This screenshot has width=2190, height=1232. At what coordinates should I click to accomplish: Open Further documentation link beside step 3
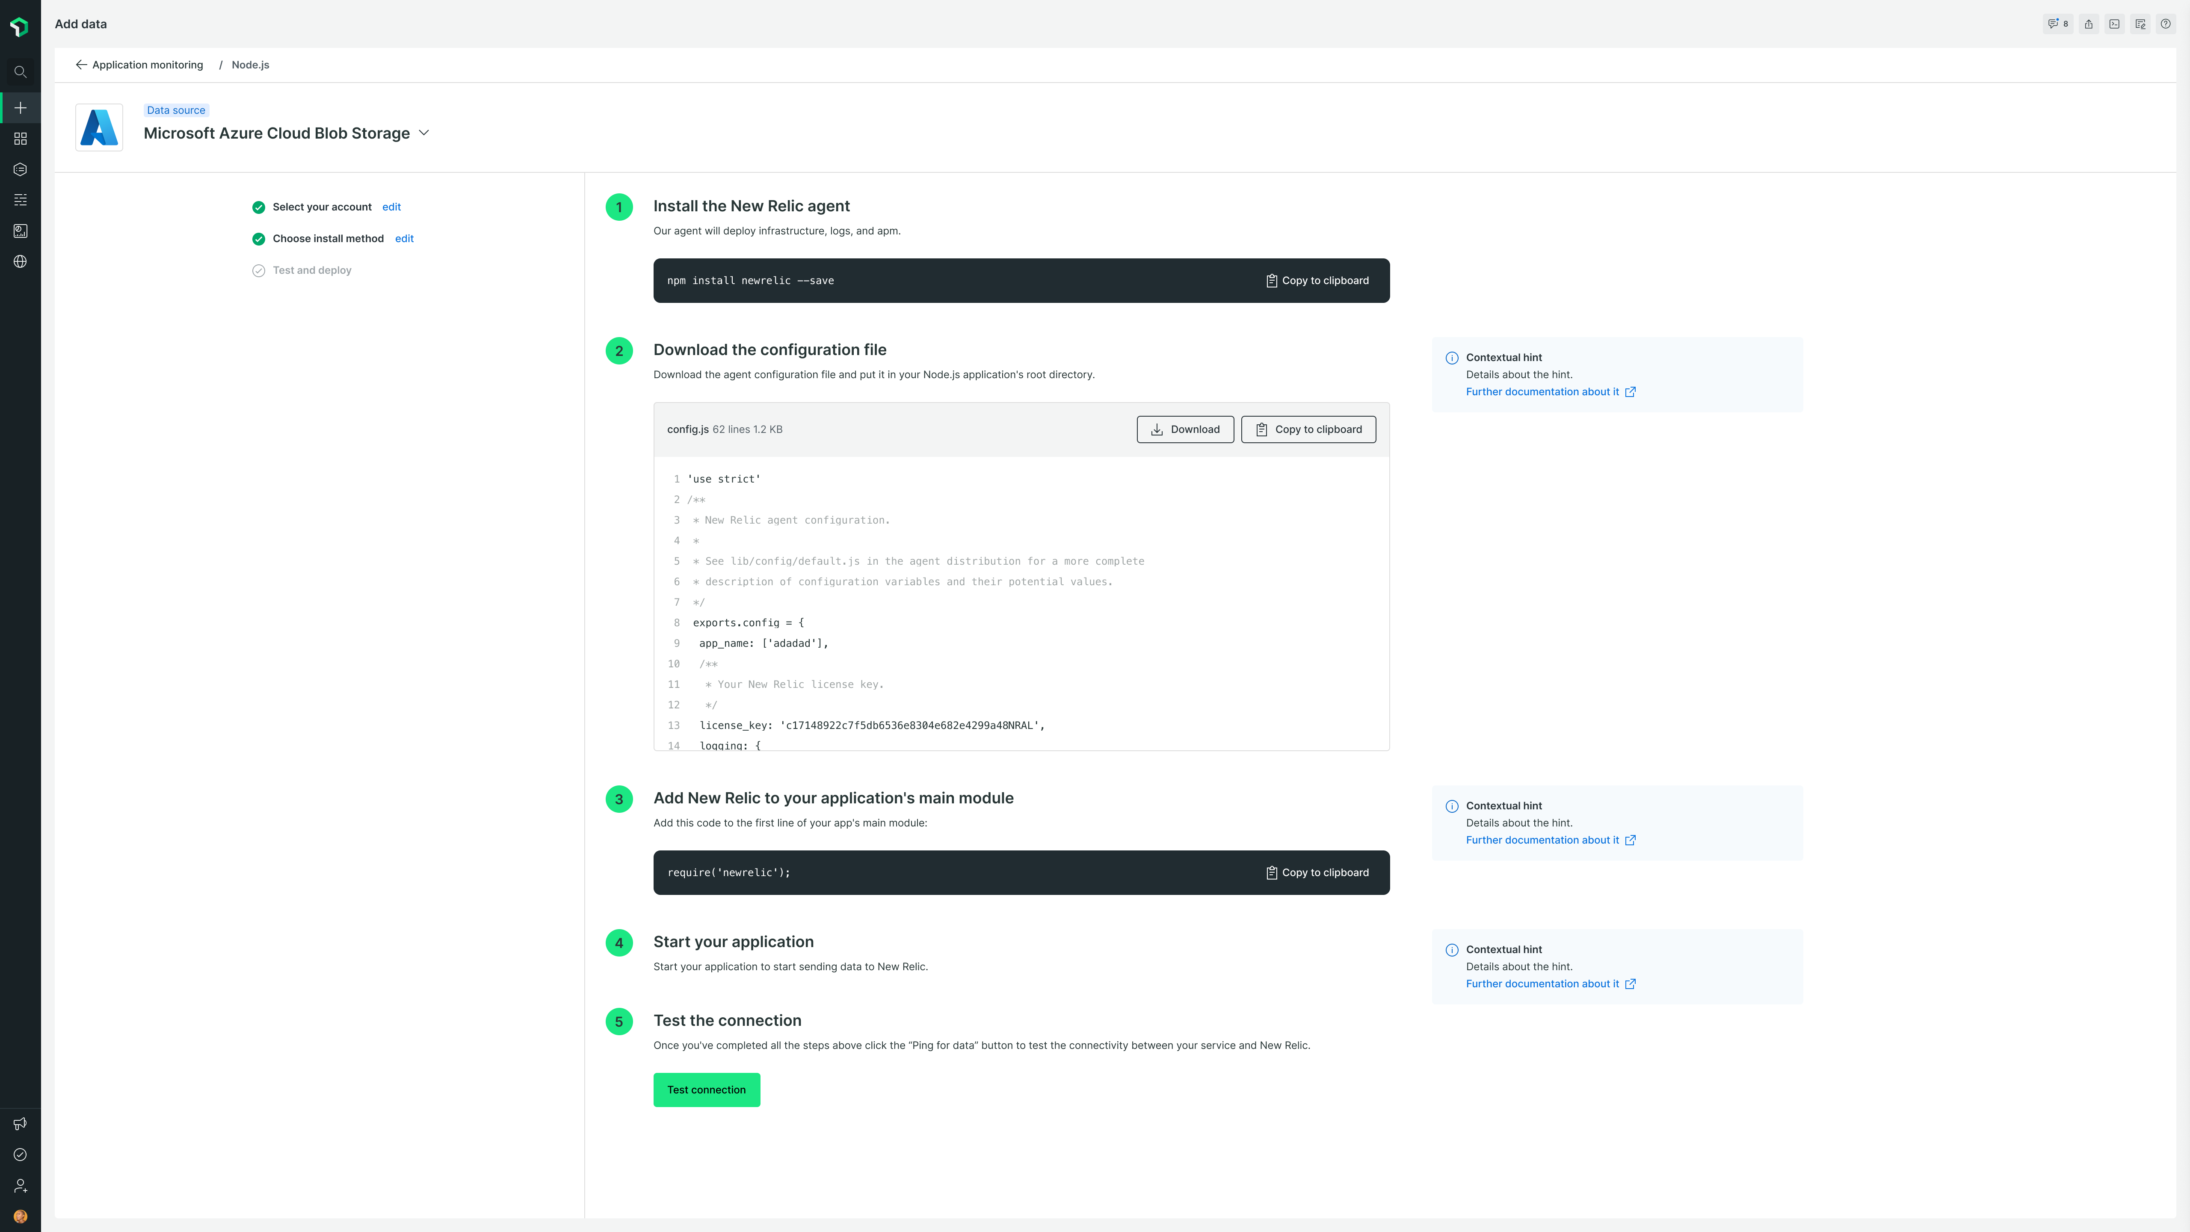point(1551,840)
